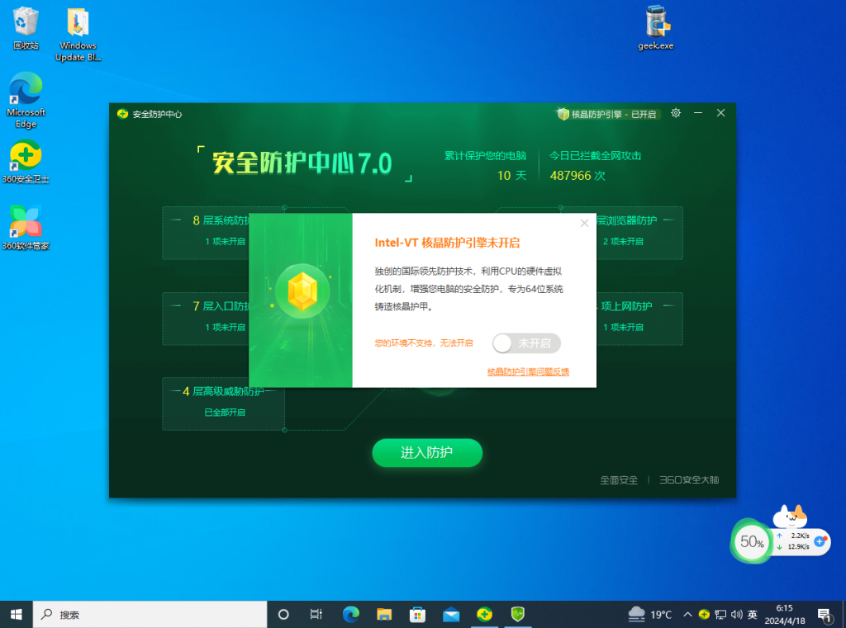Open settings gear in 安全防护中心 title bar
This screenshot has width=846, height=628.
(676, 113)
